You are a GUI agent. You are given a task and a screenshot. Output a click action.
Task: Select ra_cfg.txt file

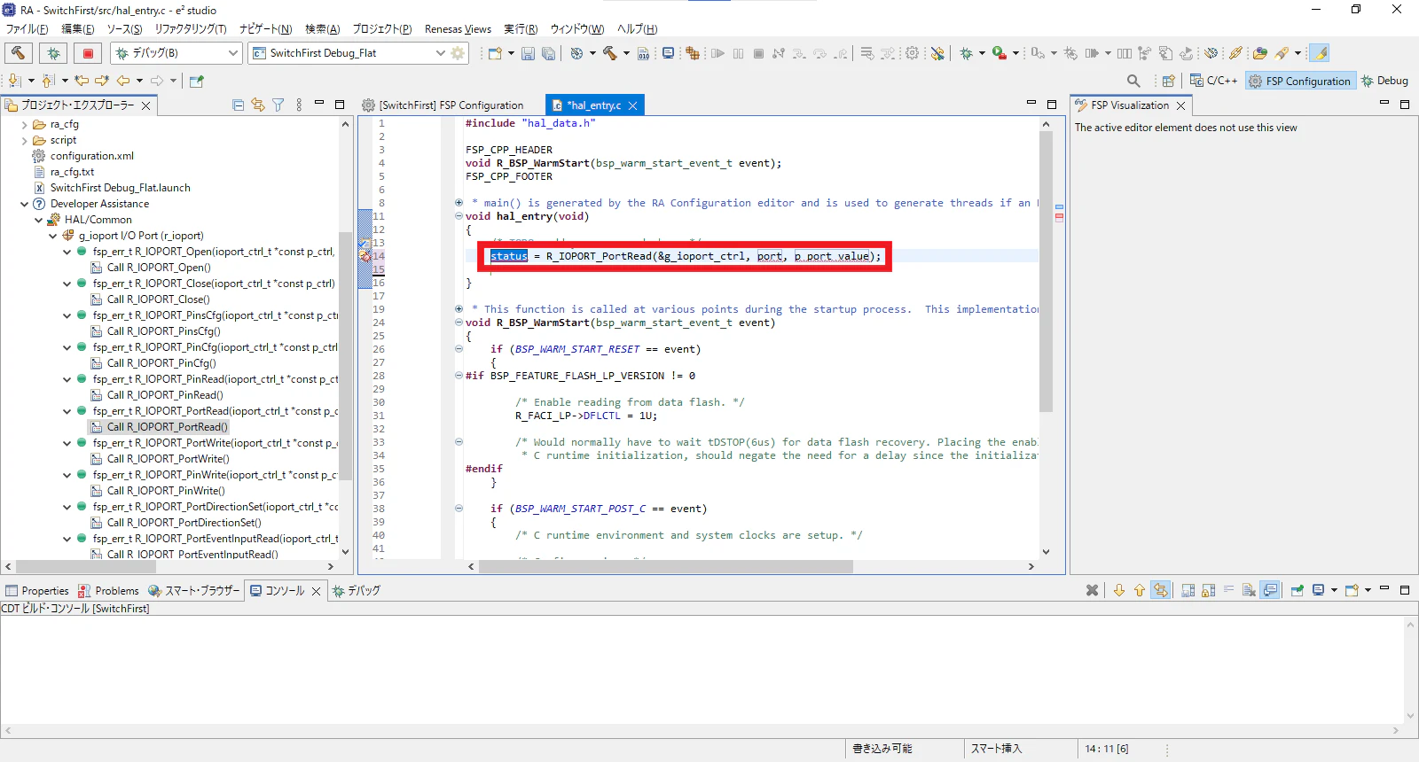[71, 172]
